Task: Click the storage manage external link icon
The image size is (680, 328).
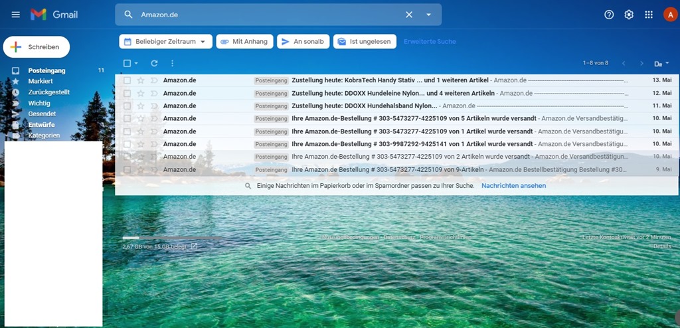Action: [194, 246]
